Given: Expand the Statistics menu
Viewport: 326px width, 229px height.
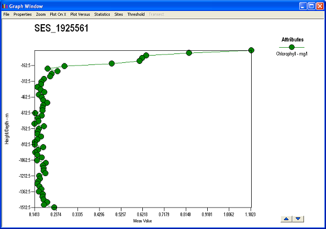Looking at the screenshot, I should [x=102, y=14].
